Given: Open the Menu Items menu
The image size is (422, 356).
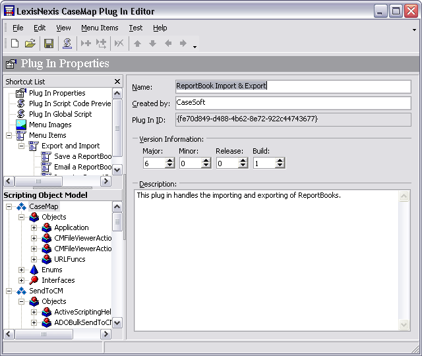Looking at the screenshot, I should point(100,28).
